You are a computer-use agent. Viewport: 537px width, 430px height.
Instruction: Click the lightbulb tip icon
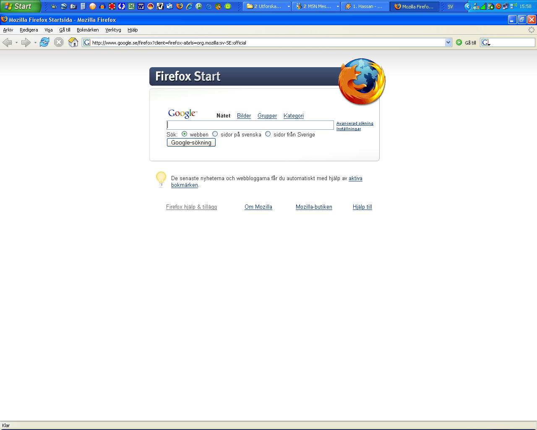(161, 179)
